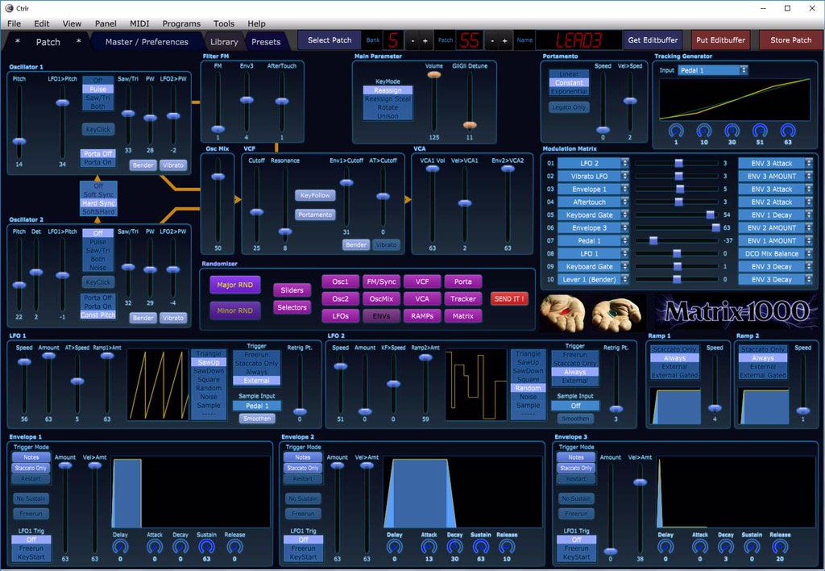Select Unison in the KeyMode list

point(388,116)
